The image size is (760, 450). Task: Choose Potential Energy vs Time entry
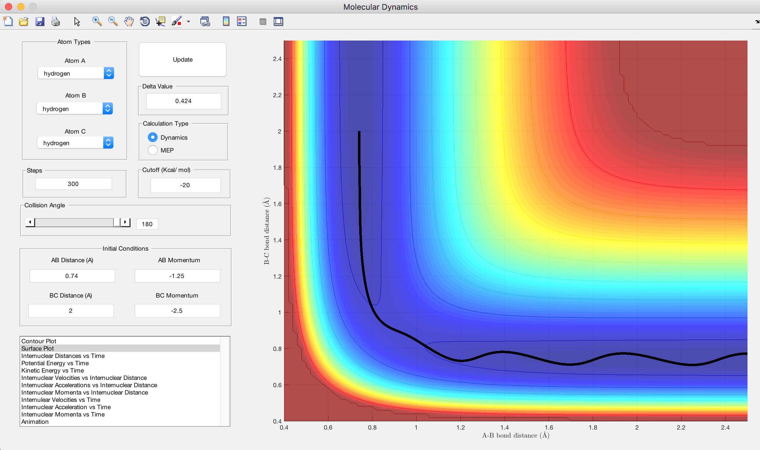tap(55, 363)
